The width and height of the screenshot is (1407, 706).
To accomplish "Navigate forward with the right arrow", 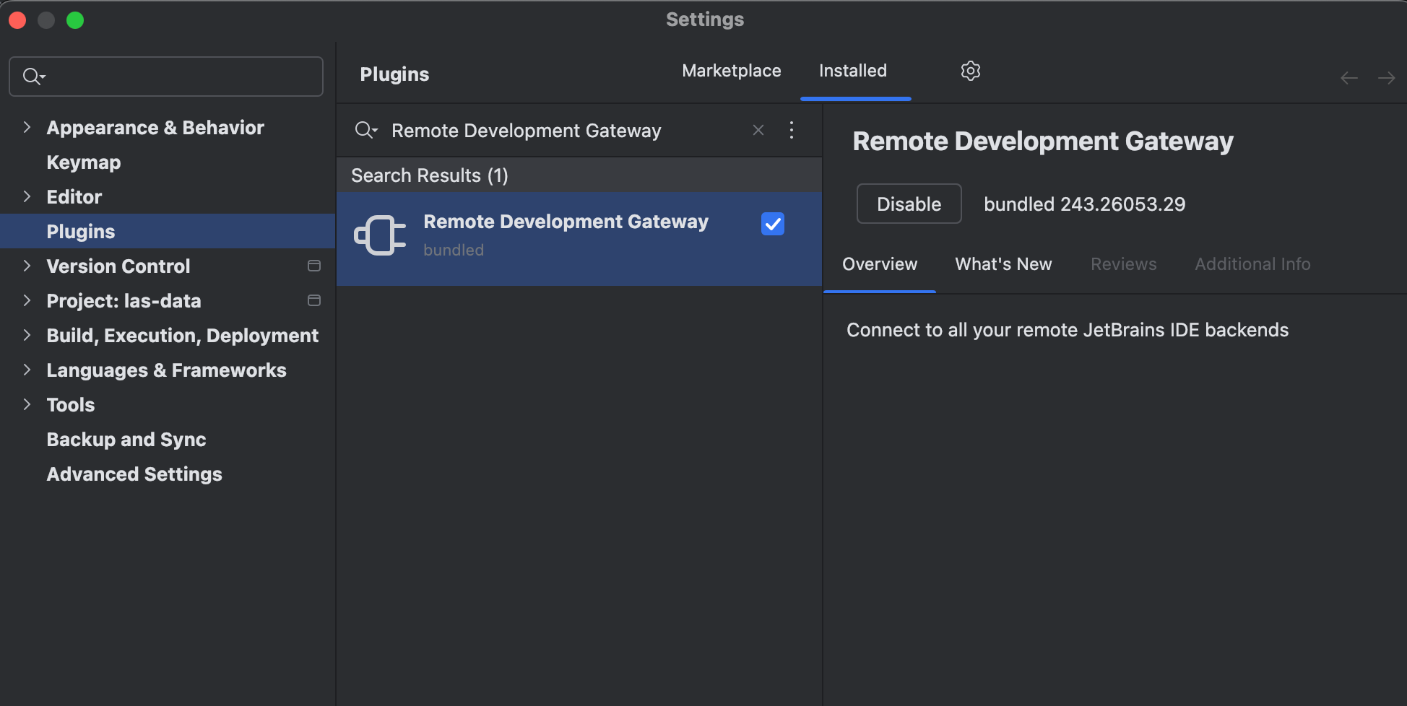I will 1386,78.
